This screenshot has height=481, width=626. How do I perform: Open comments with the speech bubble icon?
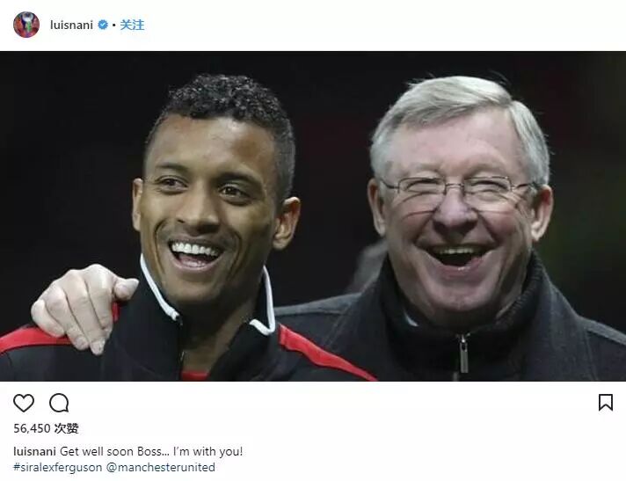59,403
